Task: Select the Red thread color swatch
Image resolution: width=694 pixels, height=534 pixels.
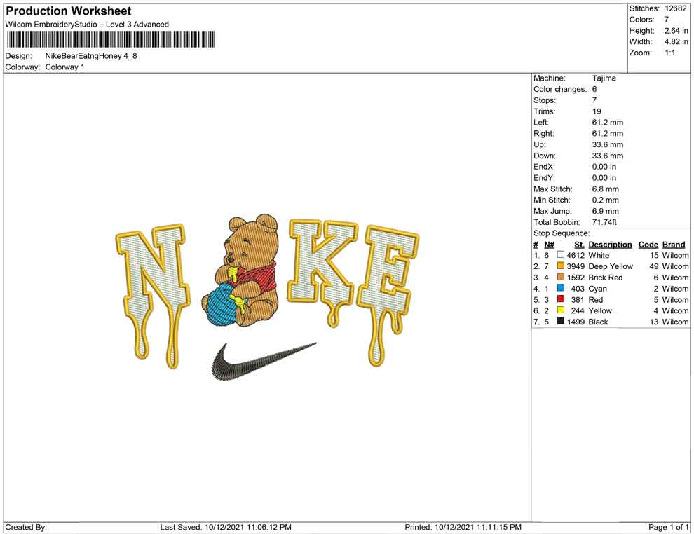Action: pyautogui.click(x=560, y=299)
